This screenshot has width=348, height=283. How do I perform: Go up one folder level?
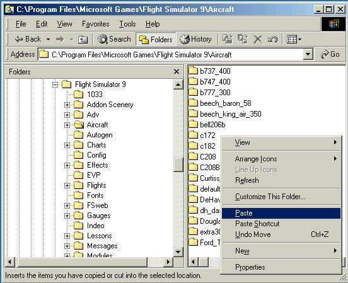pos(83,40)
